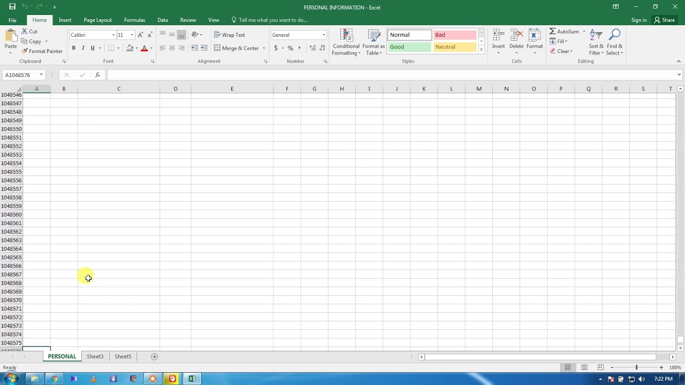Apply the Good cell style swatch
685x385 pixels.
pyautogui.click(x=409, y=47)
